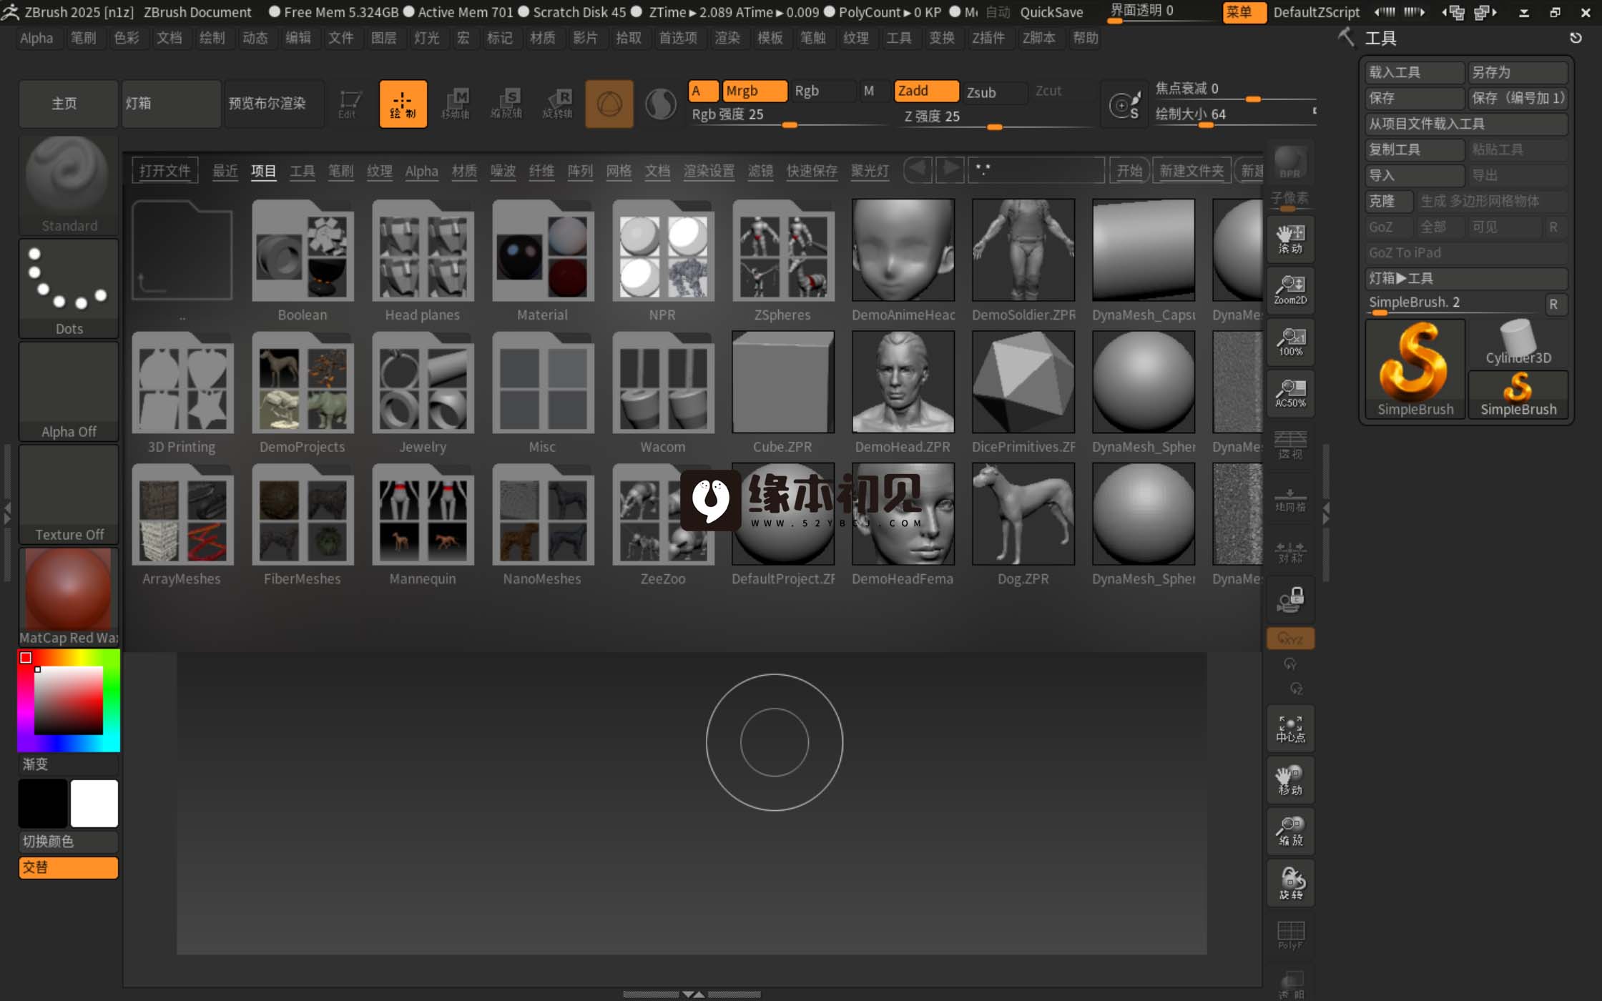The width and height of the screenshot is (1602, 1001).
Task: Click the New Folder button in Lightbox
Action: [x=1191, y=171]
